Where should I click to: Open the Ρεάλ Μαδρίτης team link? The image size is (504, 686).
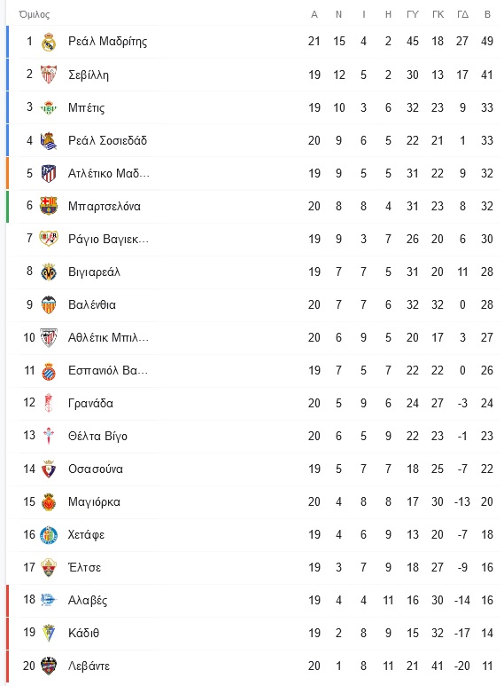107,42
